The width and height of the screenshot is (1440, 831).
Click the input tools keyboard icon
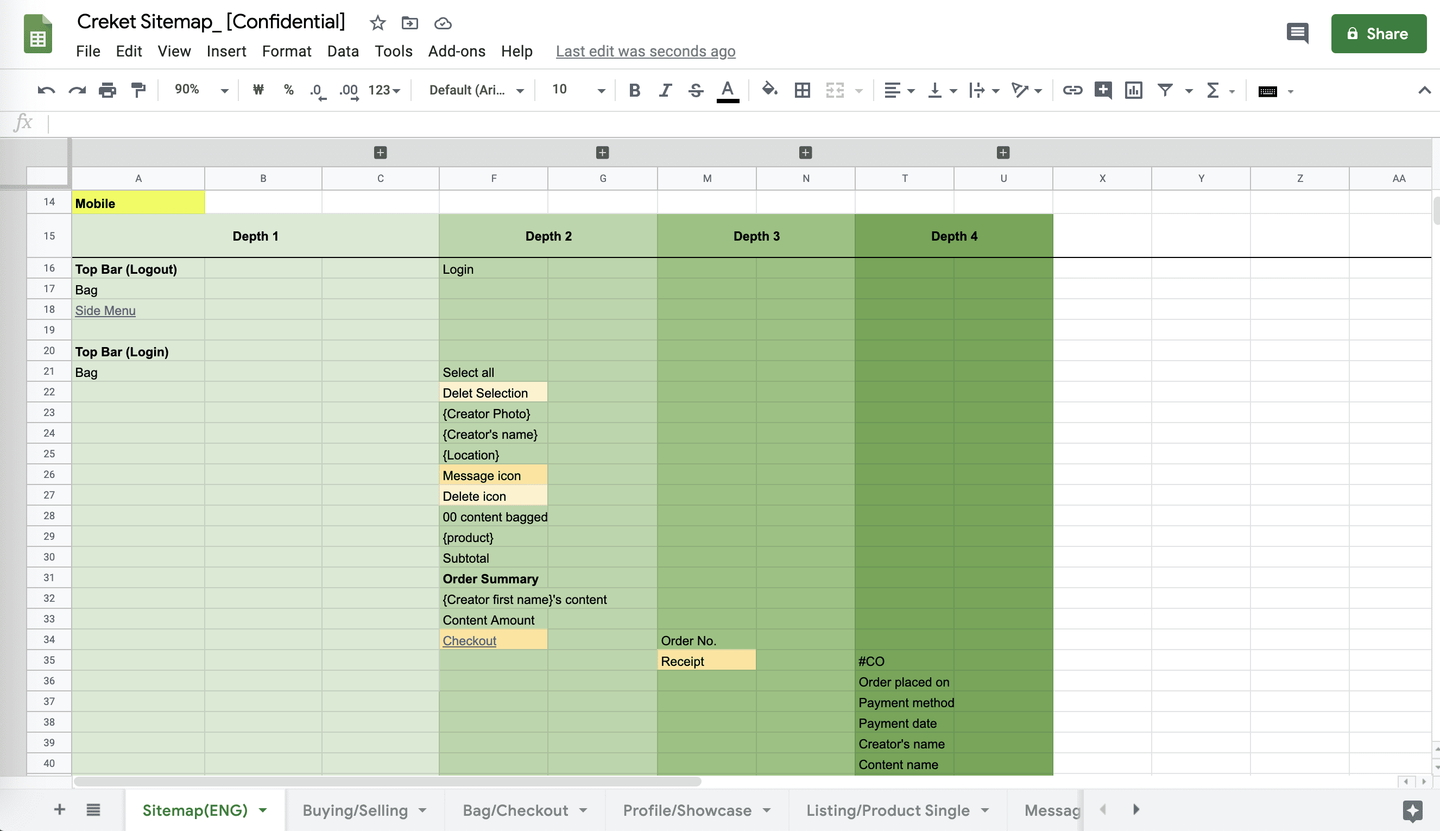point(1267,91)
